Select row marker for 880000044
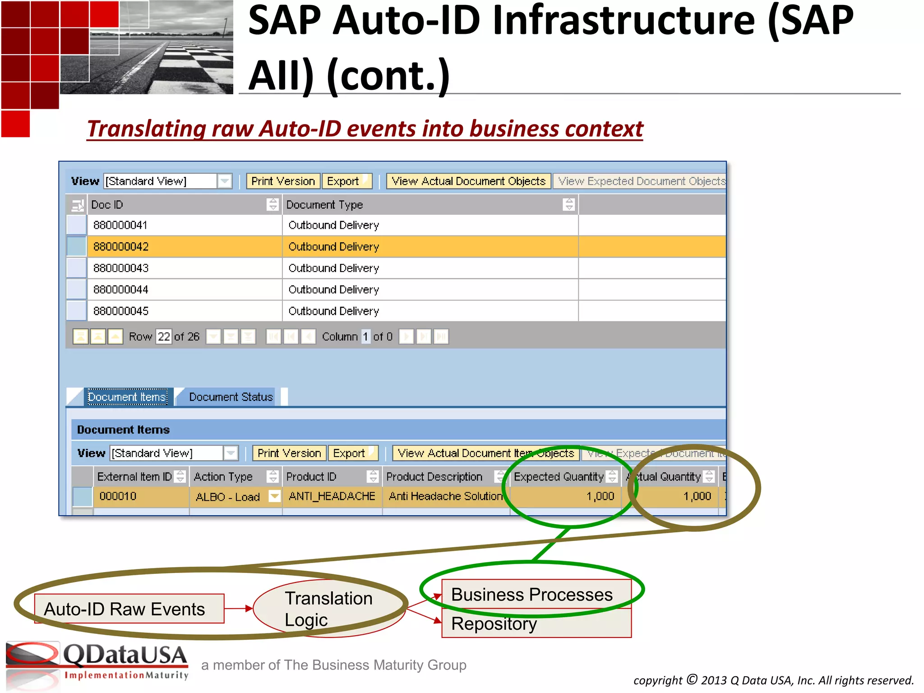924x693 pixels. [x=77, y=289]
